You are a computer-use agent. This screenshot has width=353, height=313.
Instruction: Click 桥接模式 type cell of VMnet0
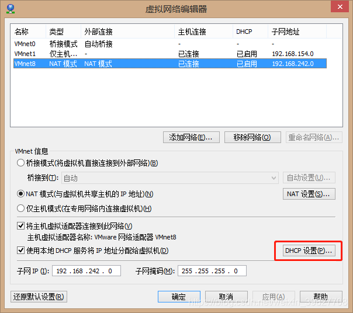pos(63,44)
